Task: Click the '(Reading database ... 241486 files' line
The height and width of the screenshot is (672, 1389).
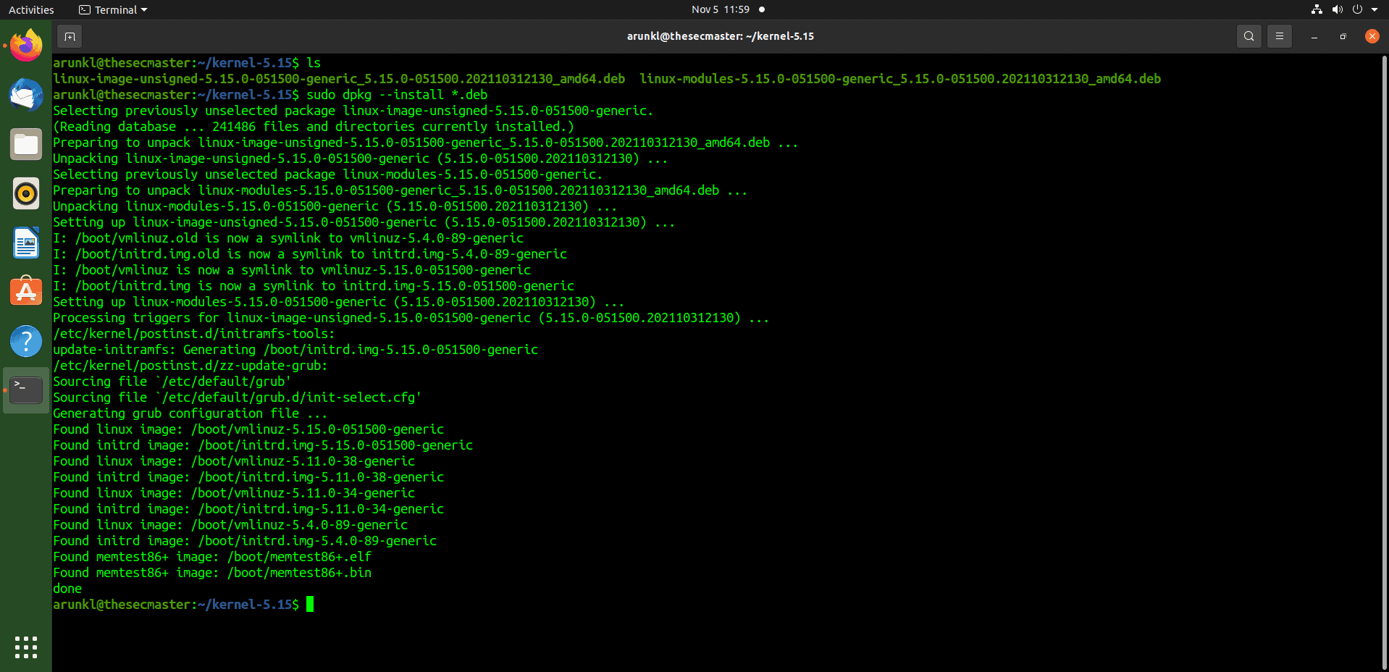Action: click(314, 127)
